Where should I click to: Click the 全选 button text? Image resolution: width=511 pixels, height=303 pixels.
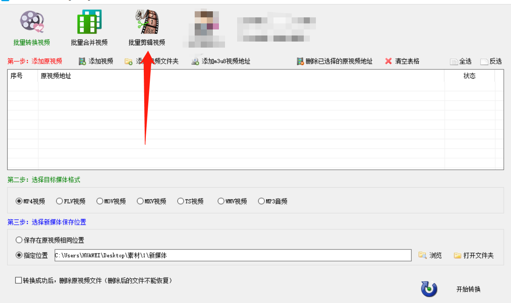(465, 61)
